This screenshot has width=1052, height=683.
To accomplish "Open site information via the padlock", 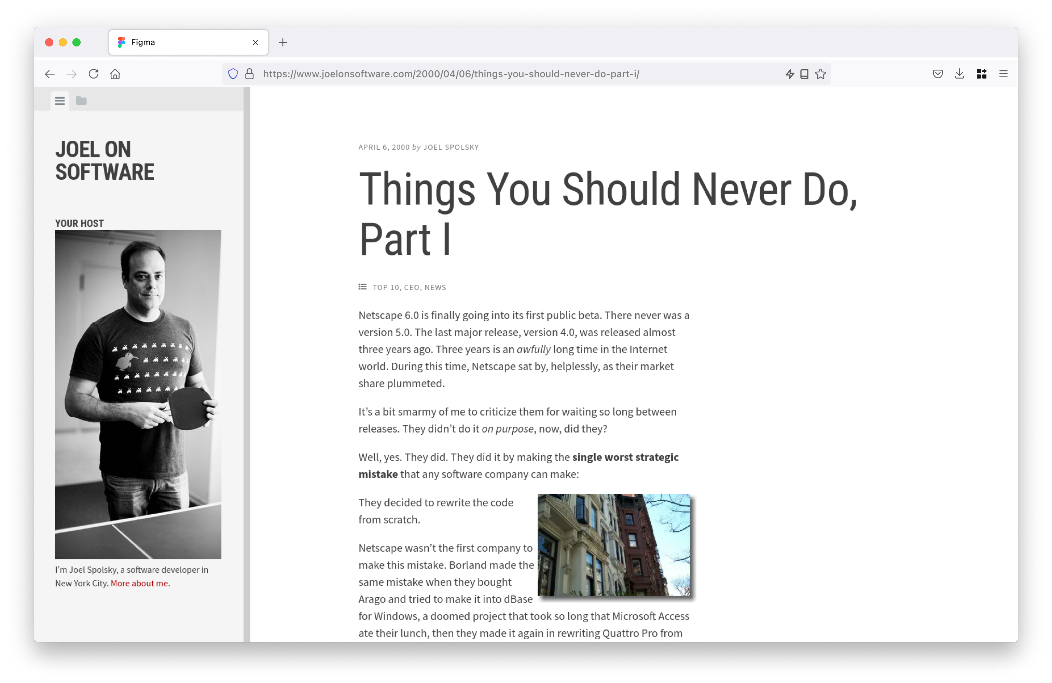I will [250, 74].
